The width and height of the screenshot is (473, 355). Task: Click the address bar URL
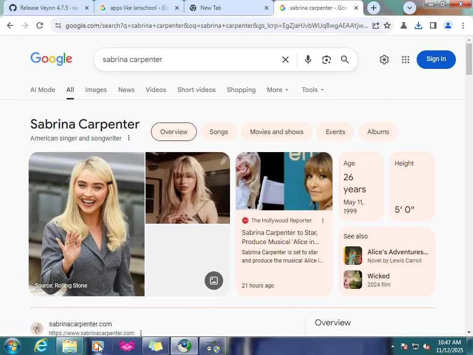pyautogui.click(x=217, y=26)
